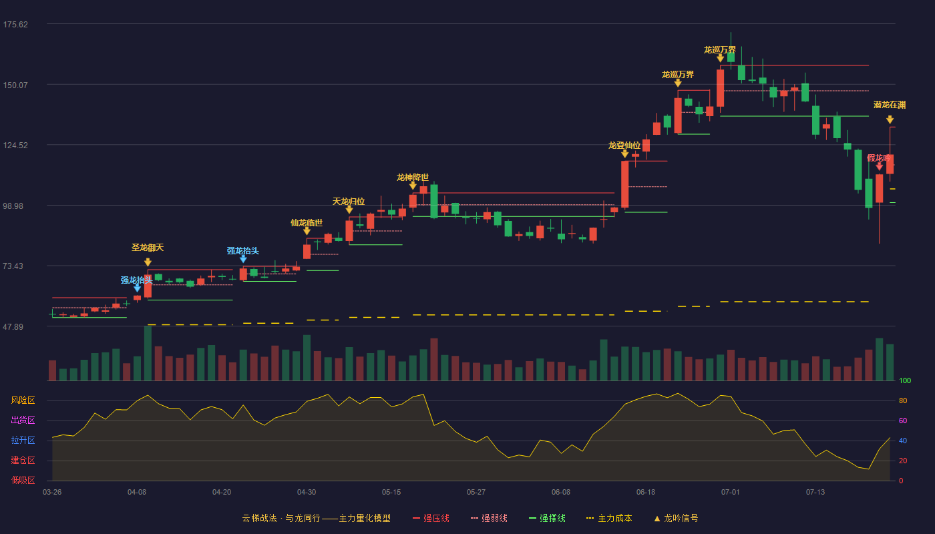
Task: Click the 强龙抬头 arrow beside 圣龙御天
Action: click(x=137, y=288)
